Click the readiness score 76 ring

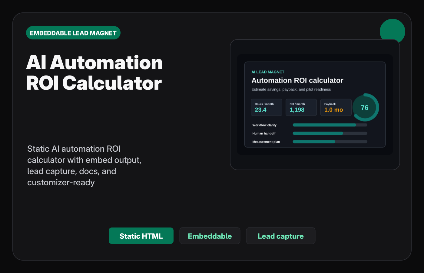[365, 107]
